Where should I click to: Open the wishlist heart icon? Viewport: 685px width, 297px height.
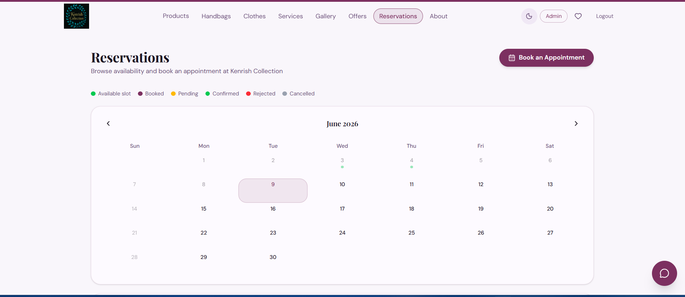pyautogui.click(x=578, y=16)
